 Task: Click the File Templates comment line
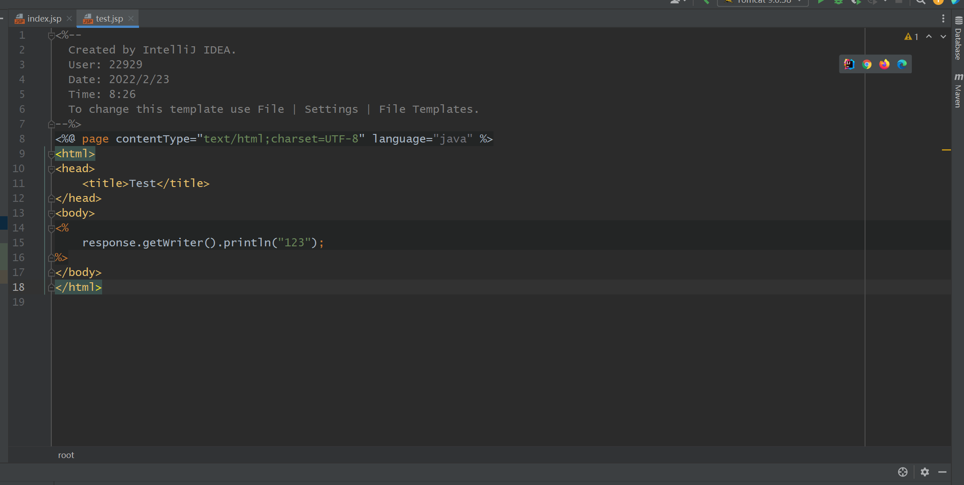pyautogui.click(x=274, y=109)
